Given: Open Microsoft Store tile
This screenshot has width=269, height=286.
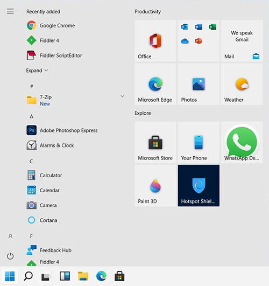Looking at the screenshot, I should 155,142.
